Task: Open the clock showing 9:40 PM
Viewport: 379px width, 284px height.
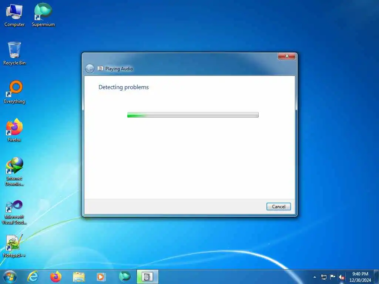Action: click(x=360, y=277)
